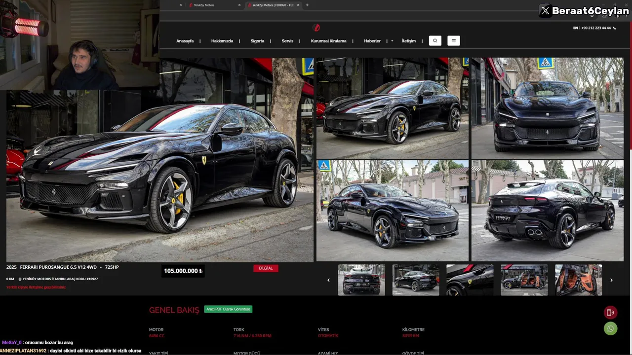
Task: Click the X logo in stream overlay
Action: (545, 11)
